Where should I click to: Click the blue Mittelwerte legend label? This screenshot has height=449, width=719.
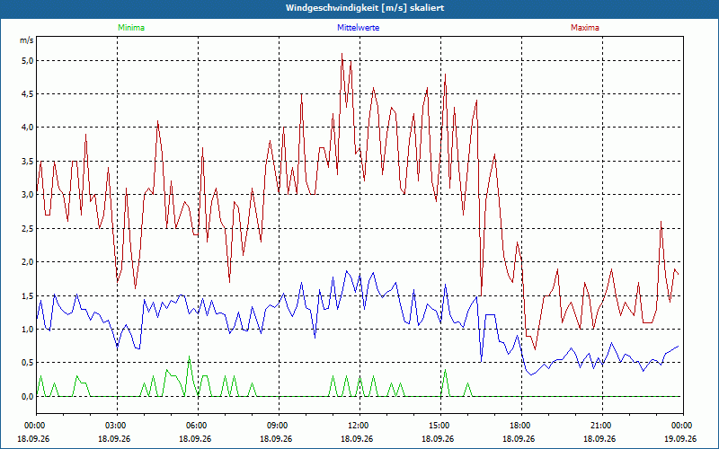tap(358, 28)
